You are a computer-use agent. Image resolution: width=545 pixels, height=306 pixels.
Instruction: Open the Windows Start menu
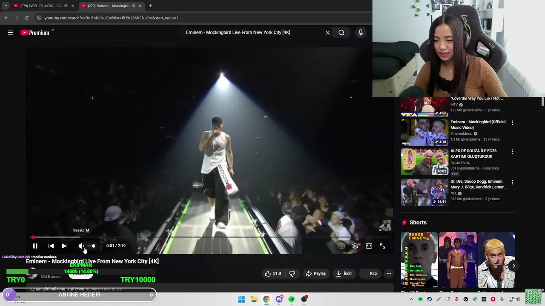click(241, 299)
